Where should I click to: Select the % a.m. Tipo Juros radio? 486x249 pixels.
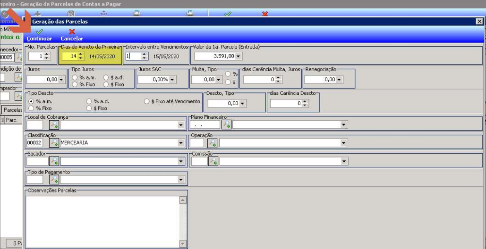[75, 78]
